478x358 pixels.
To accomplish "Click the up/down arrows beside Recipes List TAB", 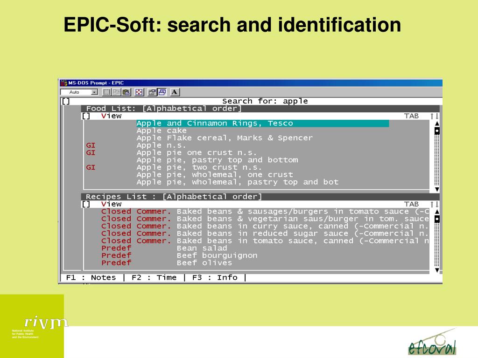I will point(435,204).
